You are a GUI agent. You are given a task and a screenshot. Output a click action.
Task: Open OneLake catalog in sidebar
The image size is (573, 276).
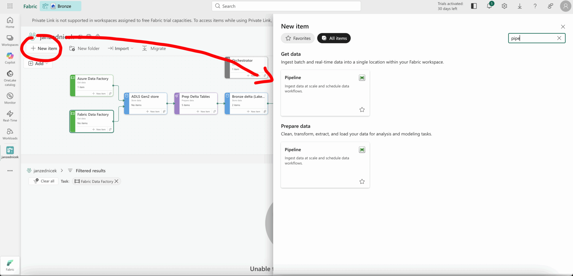point(10,78)
